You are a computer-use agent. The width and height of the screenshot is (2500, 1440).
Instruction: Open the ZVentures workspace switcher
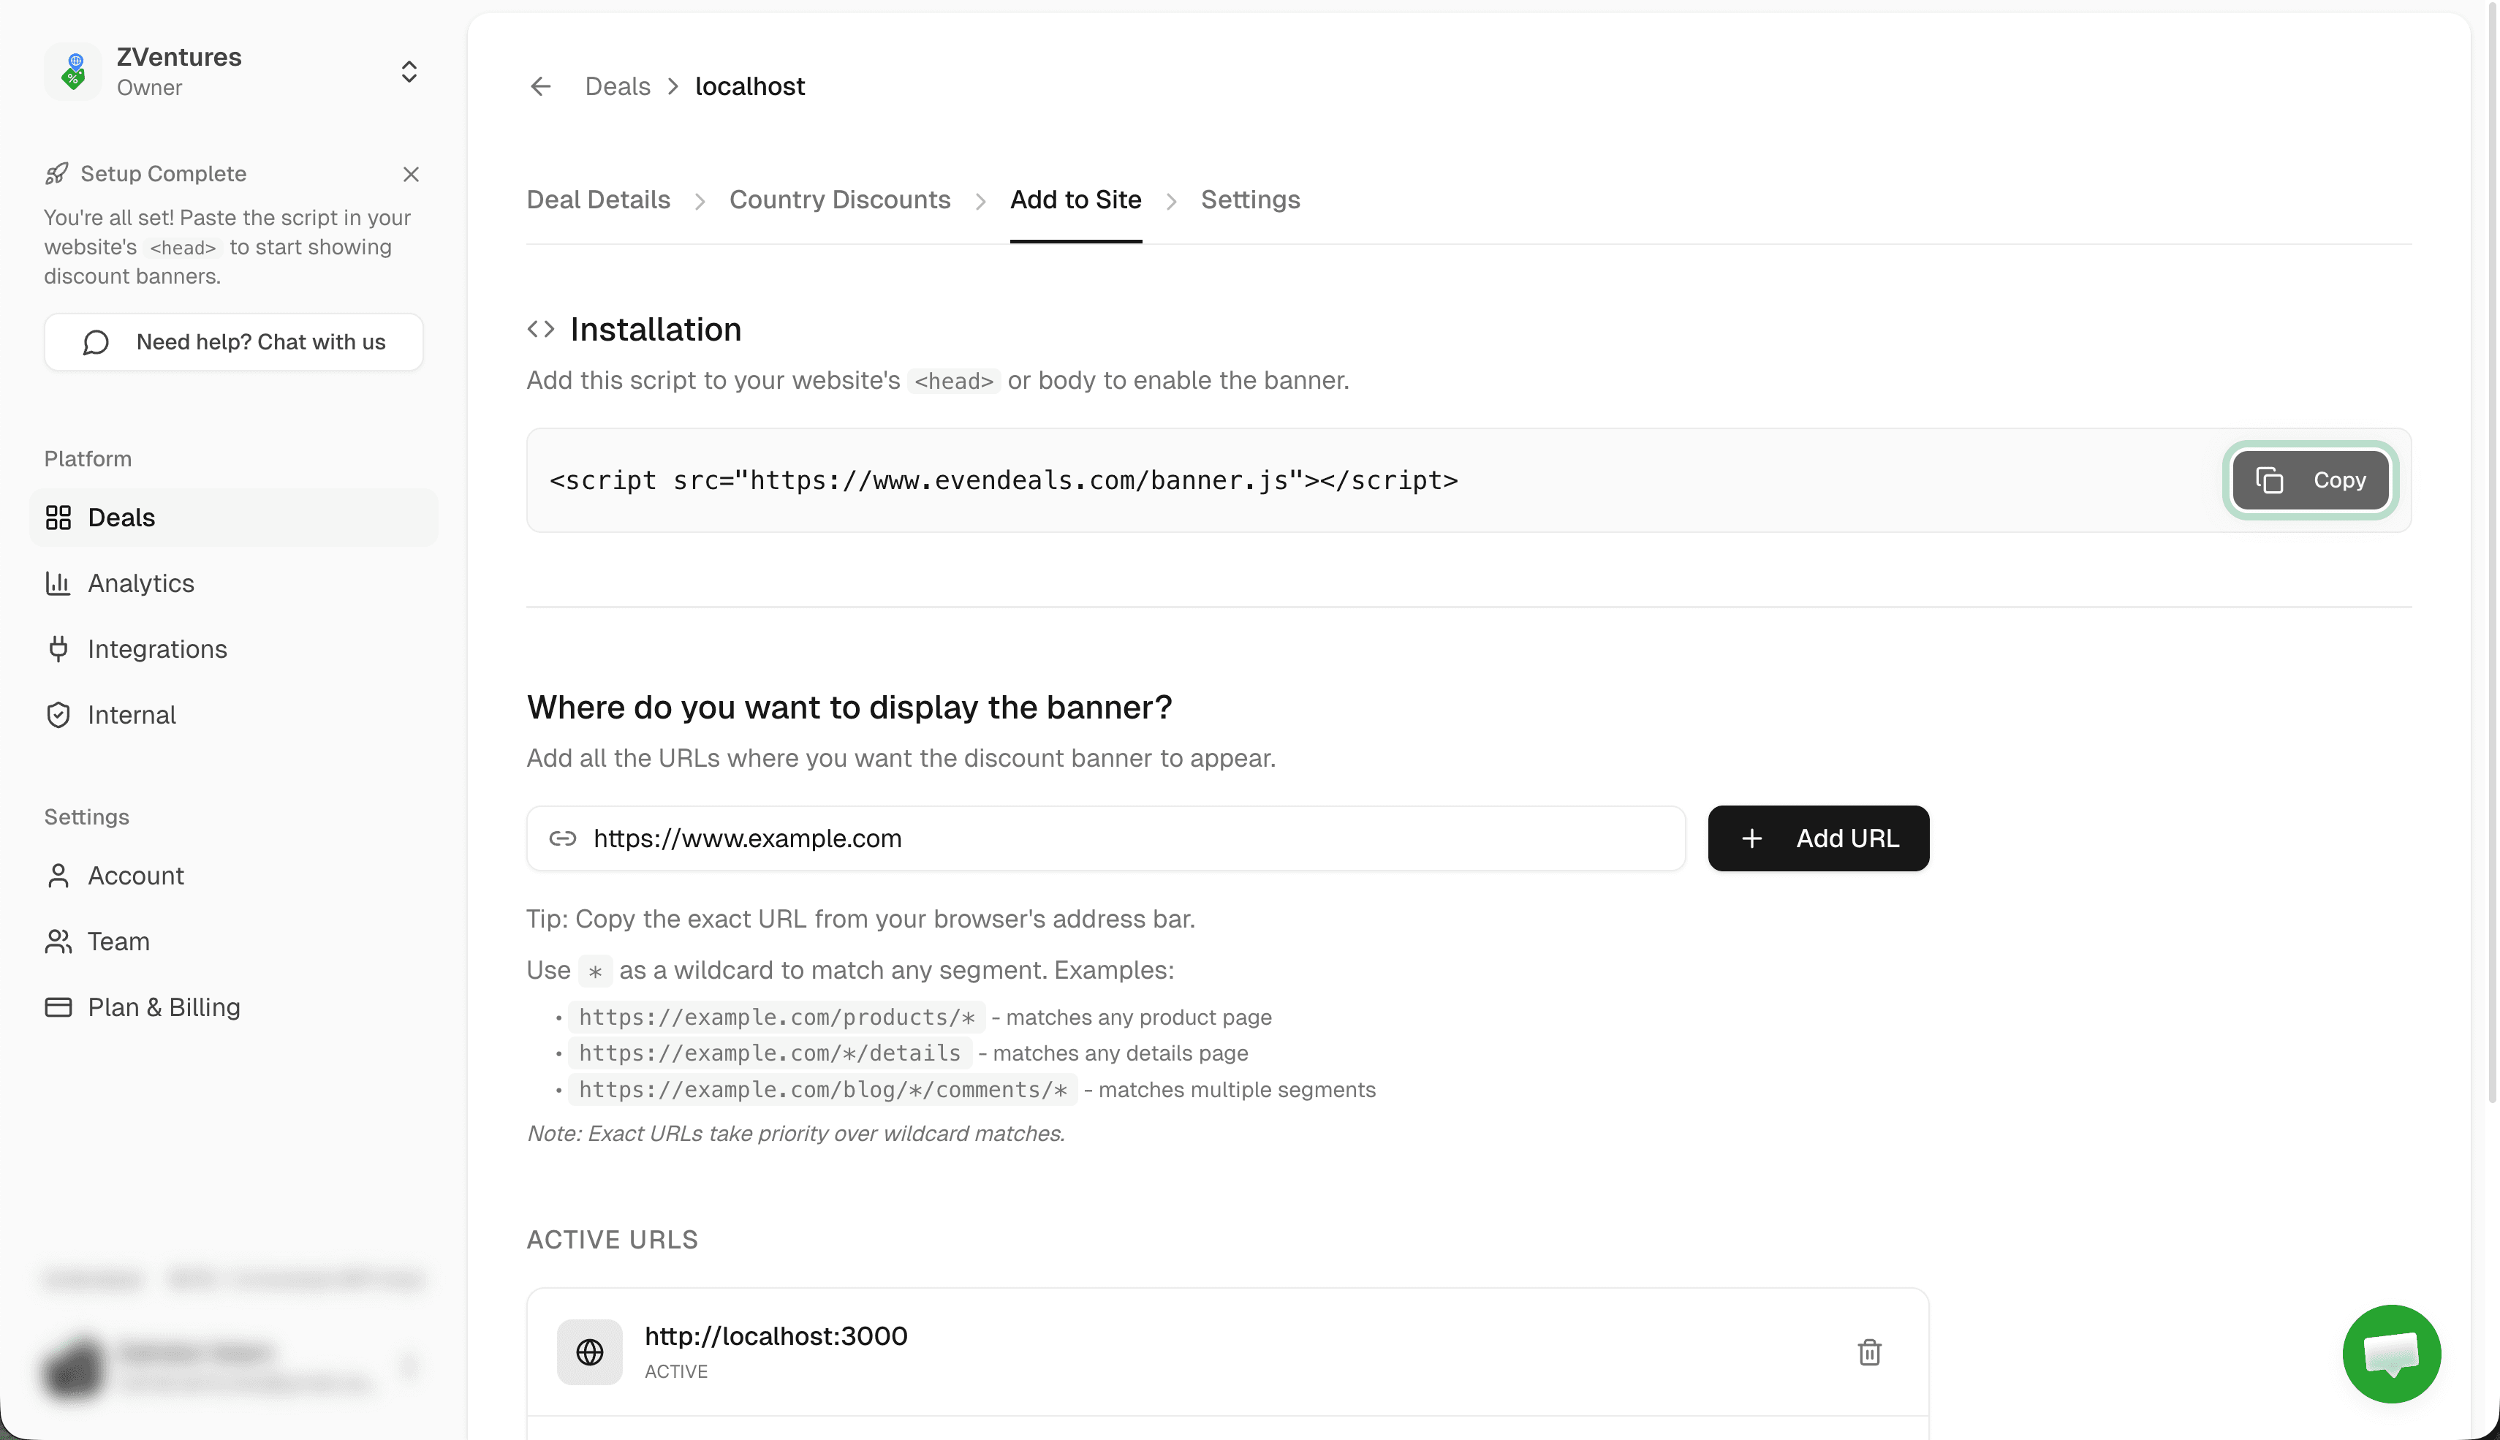[409, 71]
